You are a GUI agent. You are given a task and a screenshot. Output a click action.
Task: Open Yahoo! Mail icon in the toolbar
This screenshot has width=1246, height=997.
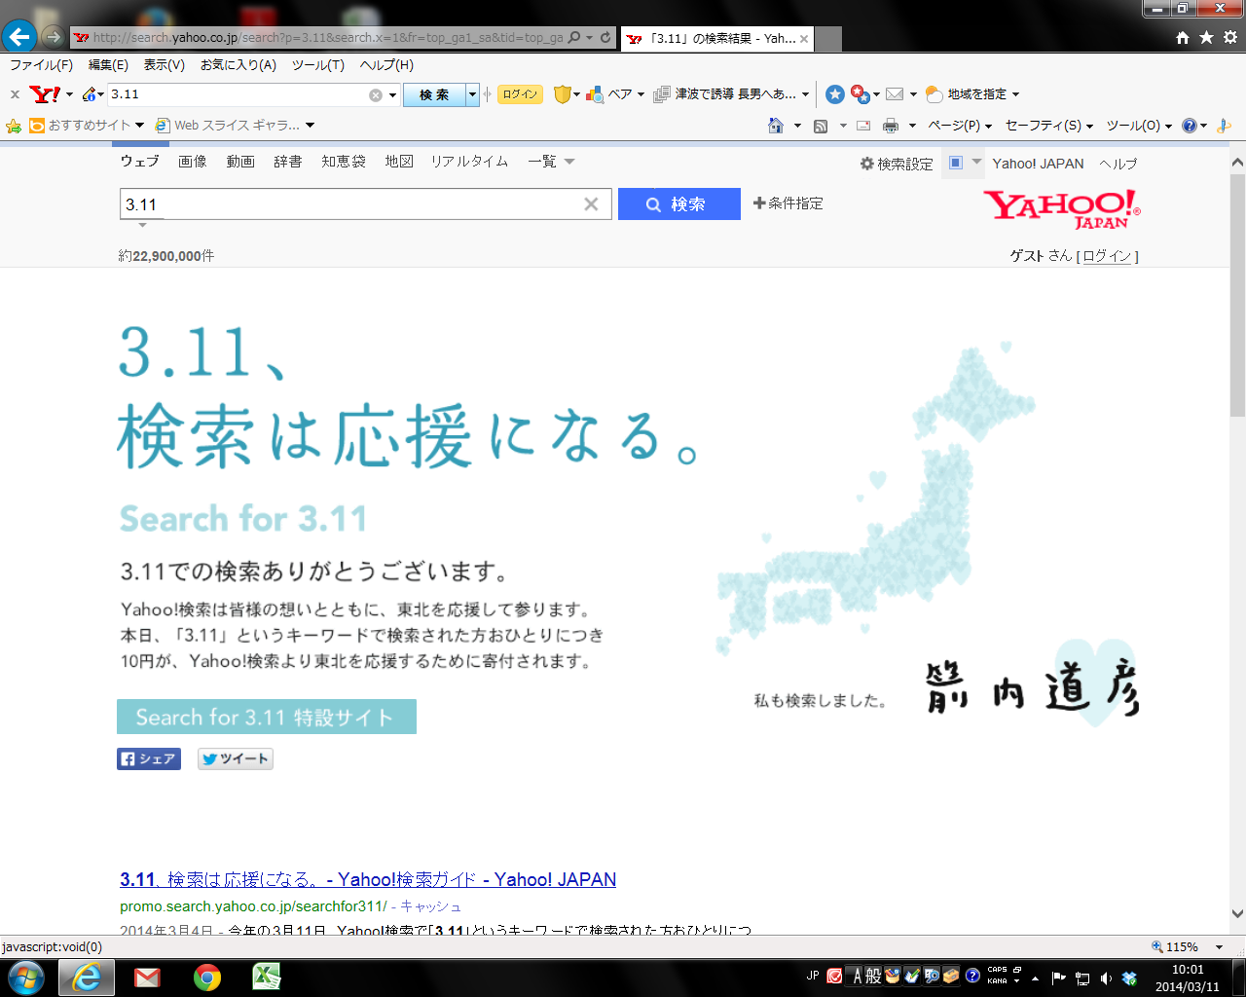(x=897, y=93)
